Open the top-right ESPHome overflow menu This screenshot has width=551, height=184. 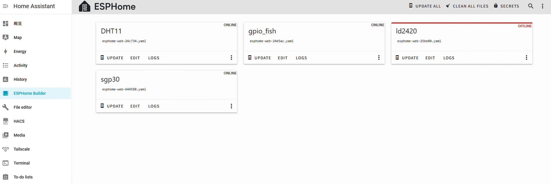[542, 6]
